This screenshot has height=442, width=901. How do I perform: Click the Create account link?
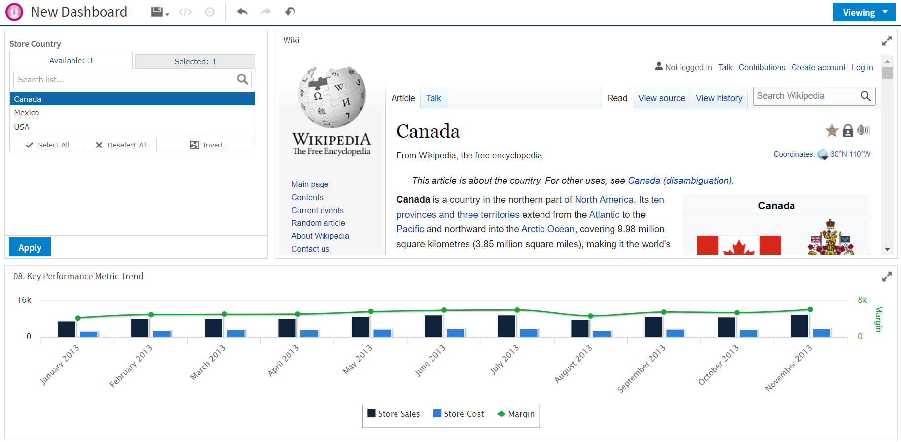[818, 67]
